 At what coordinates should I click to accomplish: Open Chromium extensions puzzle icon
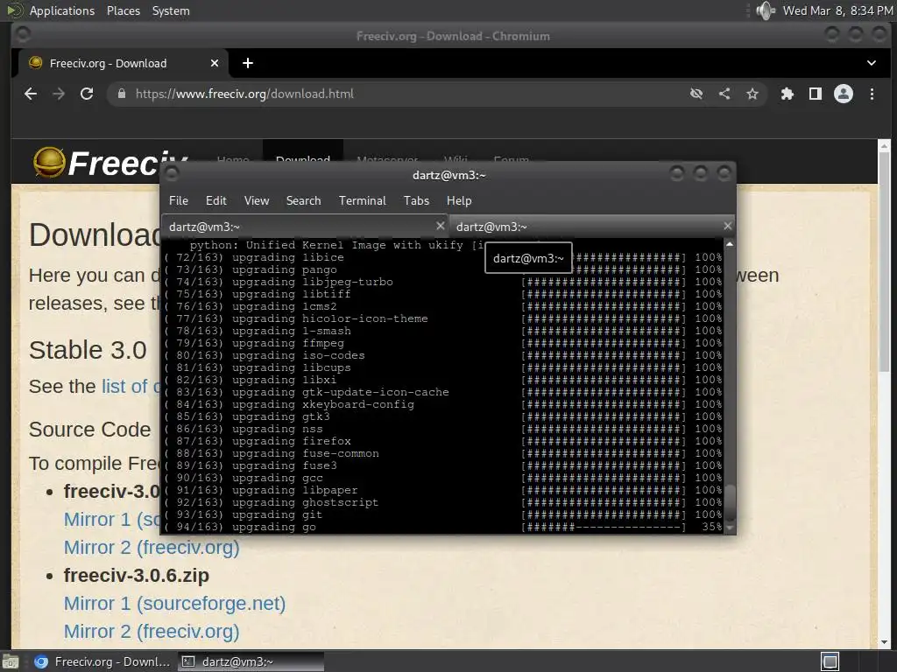(x=788, y=94)
